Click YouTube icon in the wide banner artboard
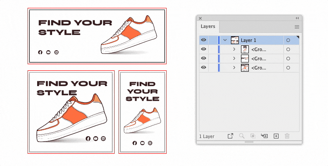The image size is (328, 166). coord(48,52)
